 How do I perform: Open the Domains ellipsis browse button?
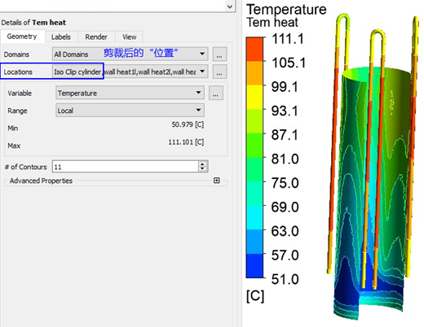pos(219,54)
